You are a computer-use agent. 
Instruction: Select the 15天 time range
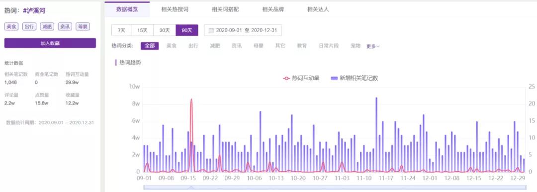(x=143, y=30)
